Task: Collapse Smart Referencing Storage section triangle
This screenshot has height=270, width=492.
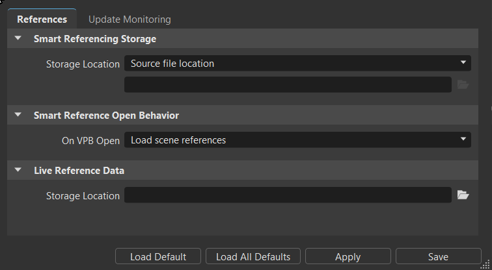Action: (x=18, y=39)
